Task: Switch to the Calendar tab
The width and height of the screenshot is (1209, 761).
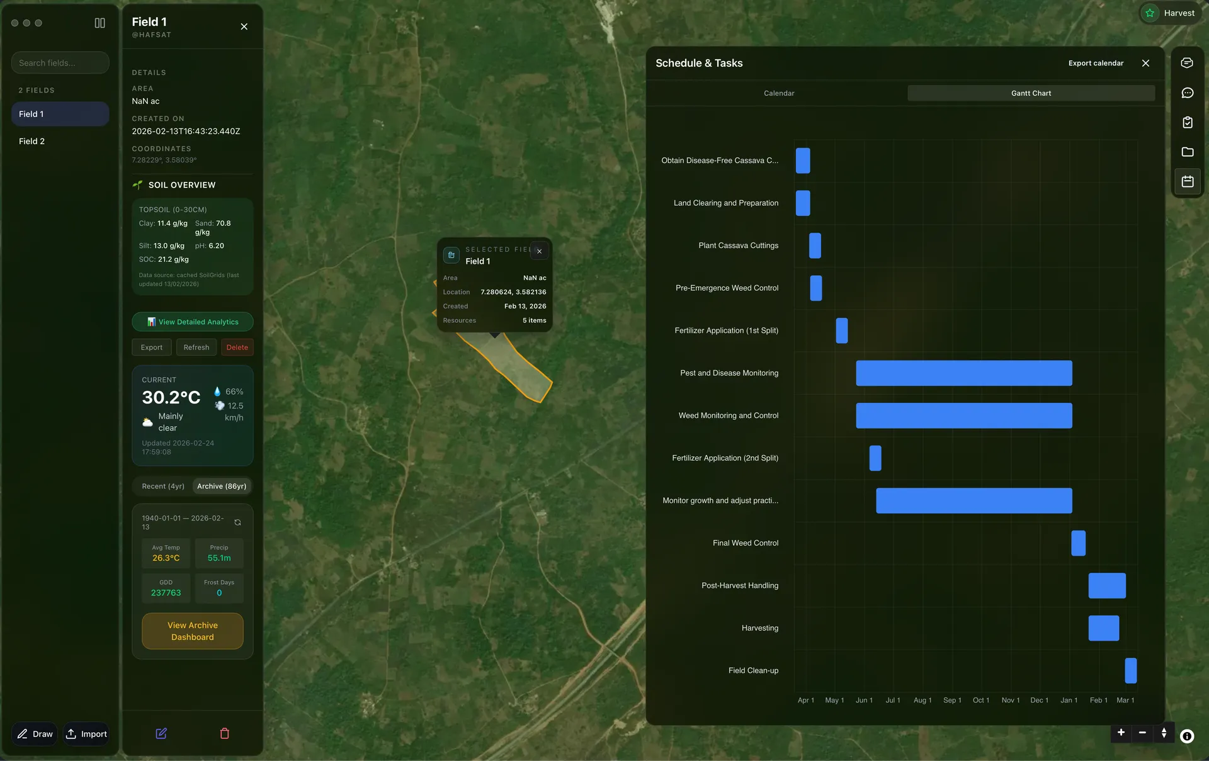Action: pos(779,93)
